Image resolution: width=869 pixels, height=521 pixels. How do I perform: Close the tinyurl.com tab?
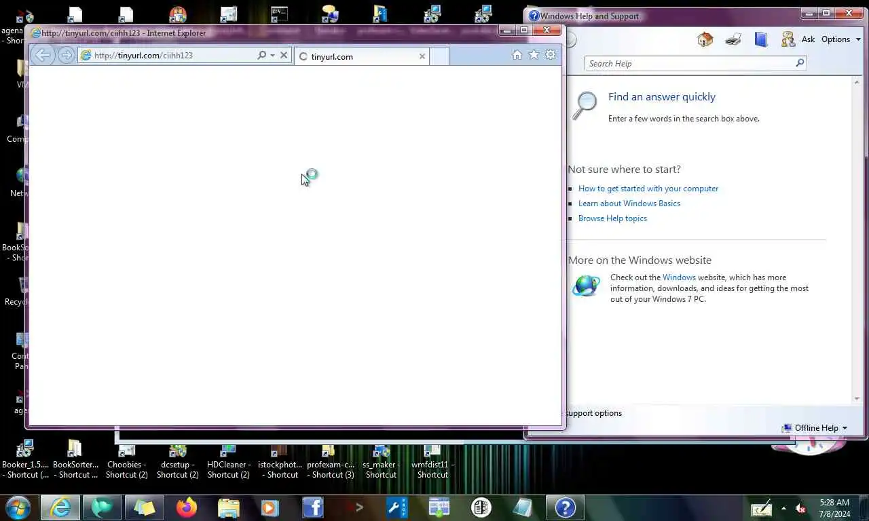422,56
